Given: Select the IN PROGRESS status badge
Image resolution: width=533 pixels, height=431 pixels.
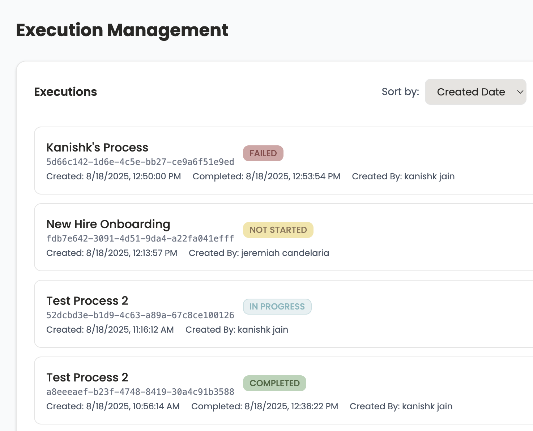Looking at the screenshot, I should 277,306.
